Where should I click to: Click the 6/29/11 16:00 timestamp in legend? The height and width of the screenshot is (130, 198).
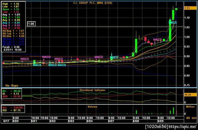tap(13, 50)
